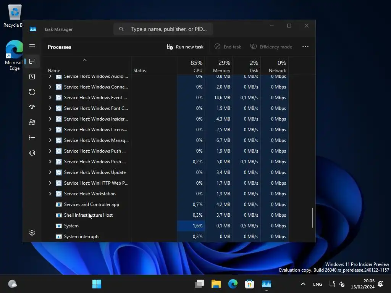
Task: Expand Service Host: Windows Manag... row
Action: pos(50,140)
